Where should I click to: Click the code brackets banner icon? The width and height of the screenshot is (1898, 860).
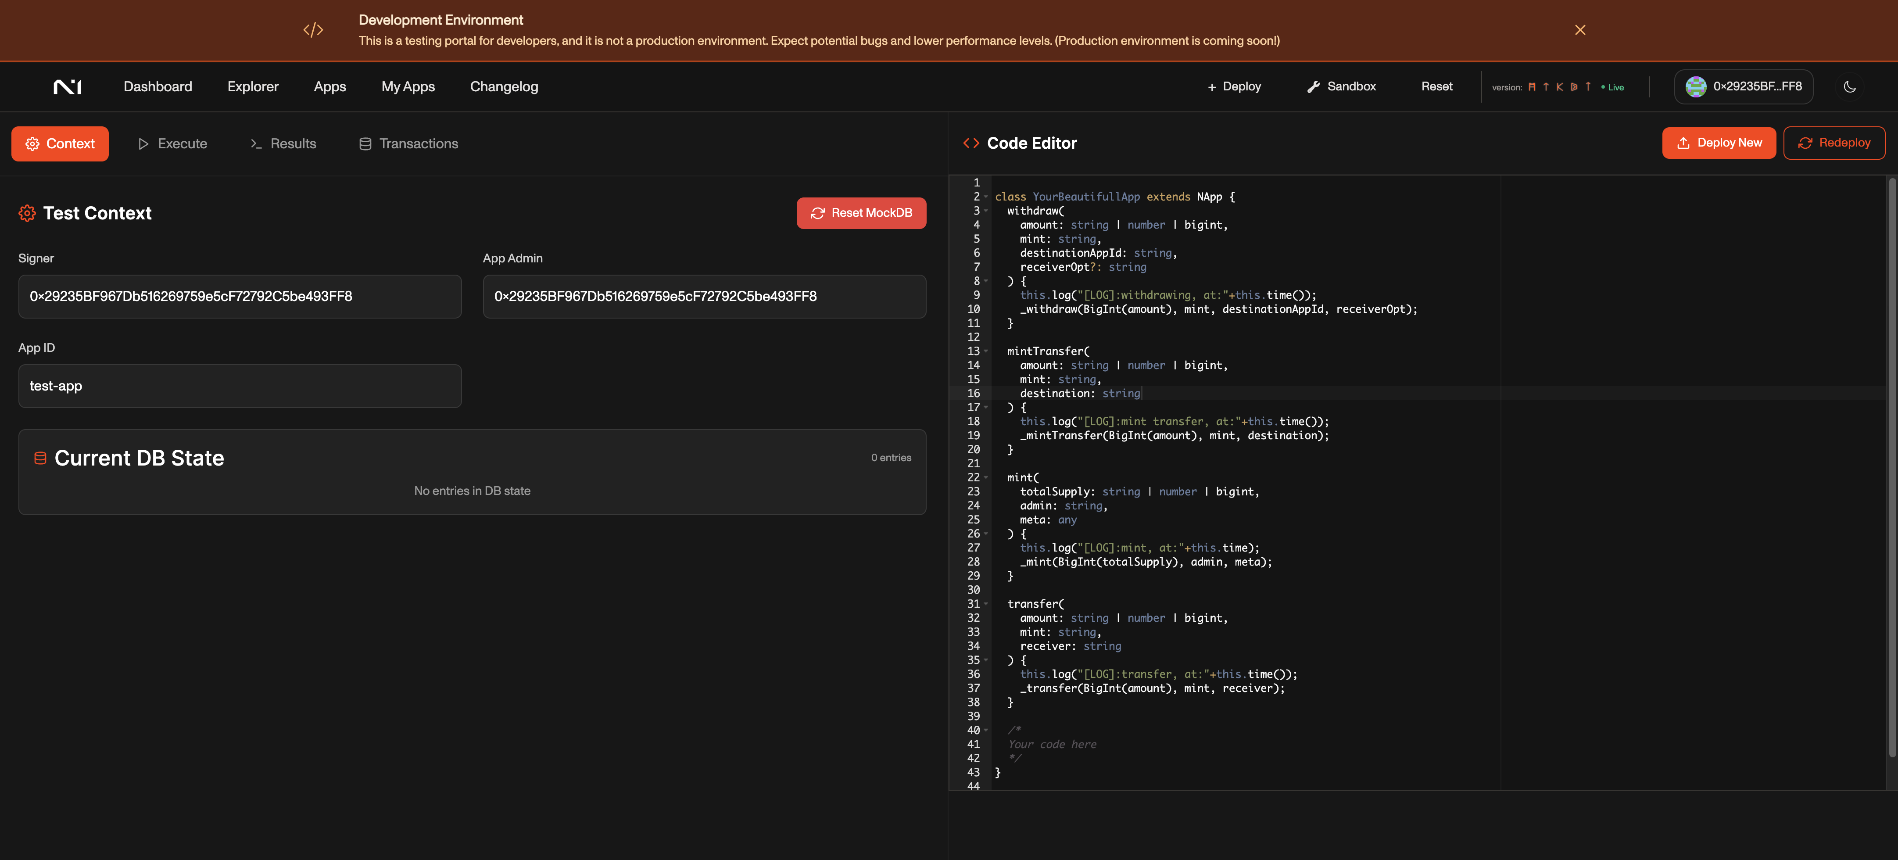coord(313,30)
